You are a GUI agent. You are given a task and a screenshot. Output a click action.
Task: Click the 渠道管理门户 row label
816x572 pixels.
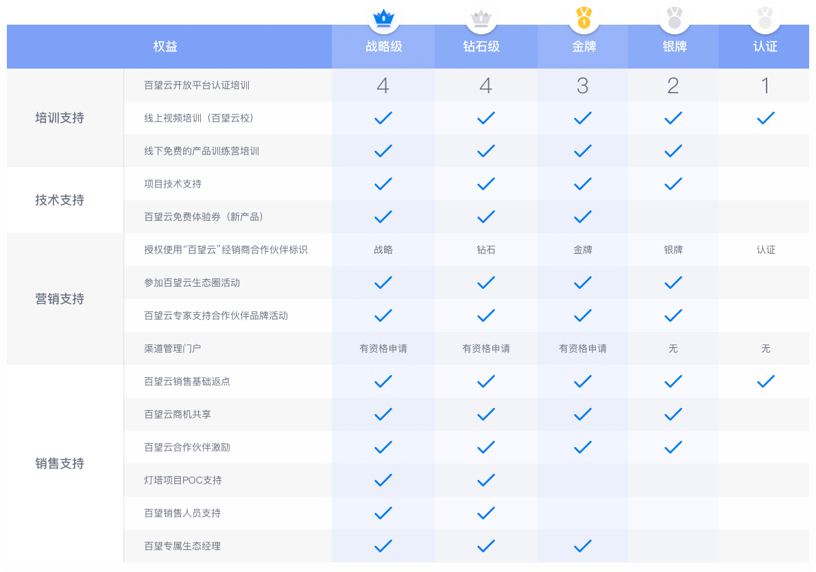172,348
